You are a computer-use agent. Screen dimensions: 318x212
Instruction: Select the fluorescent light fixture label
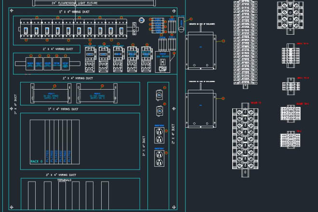click(x=74, y=3)
